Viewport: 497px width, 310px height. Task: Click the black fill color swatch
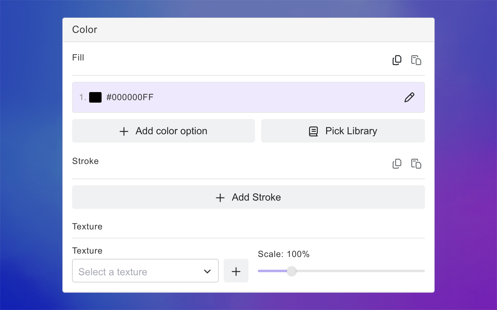tap(95, 97)
